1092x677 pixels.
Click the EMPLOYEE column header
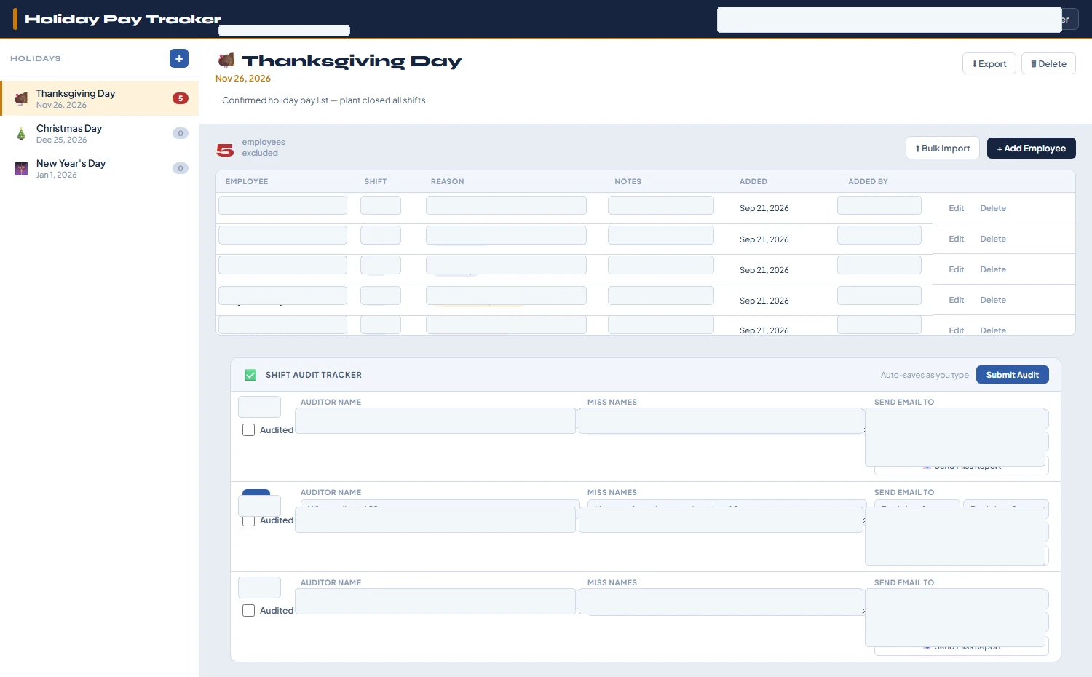click(247, 181)
